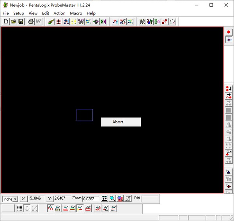Viewport: 234px width, 221px height.
Task: Open the Setup menu
Action: [18, 13]
